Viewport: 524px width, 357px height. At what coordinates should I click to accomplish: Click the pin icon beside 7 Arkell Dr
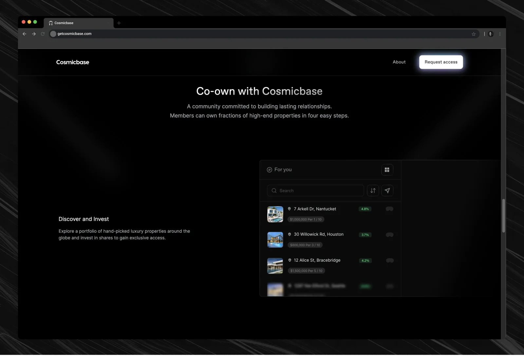coord(290,209)
